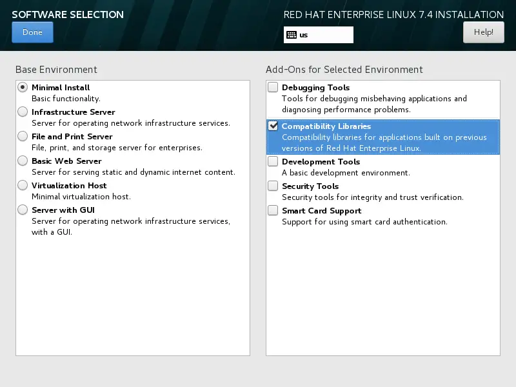Image resolution: width=516 pixels, height=387 pixels.
Task: Check the Smart Card Support box
Action: (x=273, y=211)
